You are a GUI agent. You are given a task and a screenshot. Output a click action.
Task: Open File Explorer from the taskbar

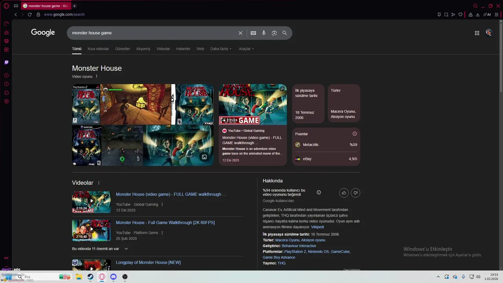[x=79, y=277]
